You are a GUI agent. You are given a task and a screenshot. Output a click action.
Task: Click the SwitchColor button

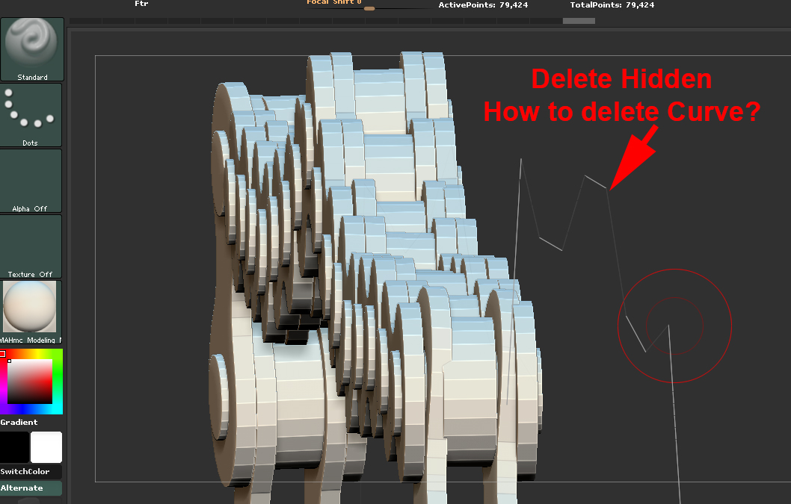coord(31,472)
